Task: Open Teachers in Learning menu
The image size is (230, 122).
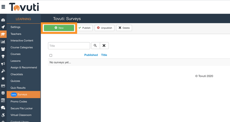Action: (16, 34)
